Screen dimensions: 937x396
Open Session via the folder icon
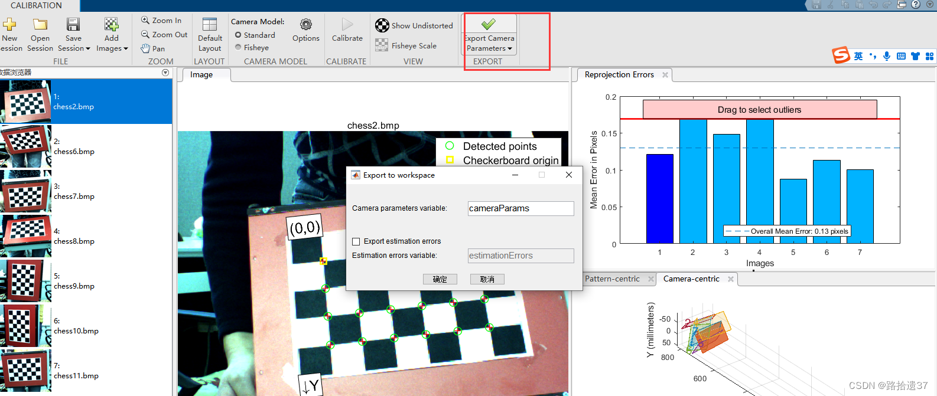click(40, 24)
